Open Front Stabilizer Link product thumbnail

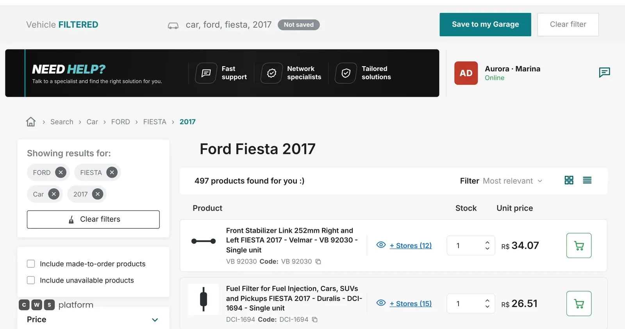click(204, 241)
